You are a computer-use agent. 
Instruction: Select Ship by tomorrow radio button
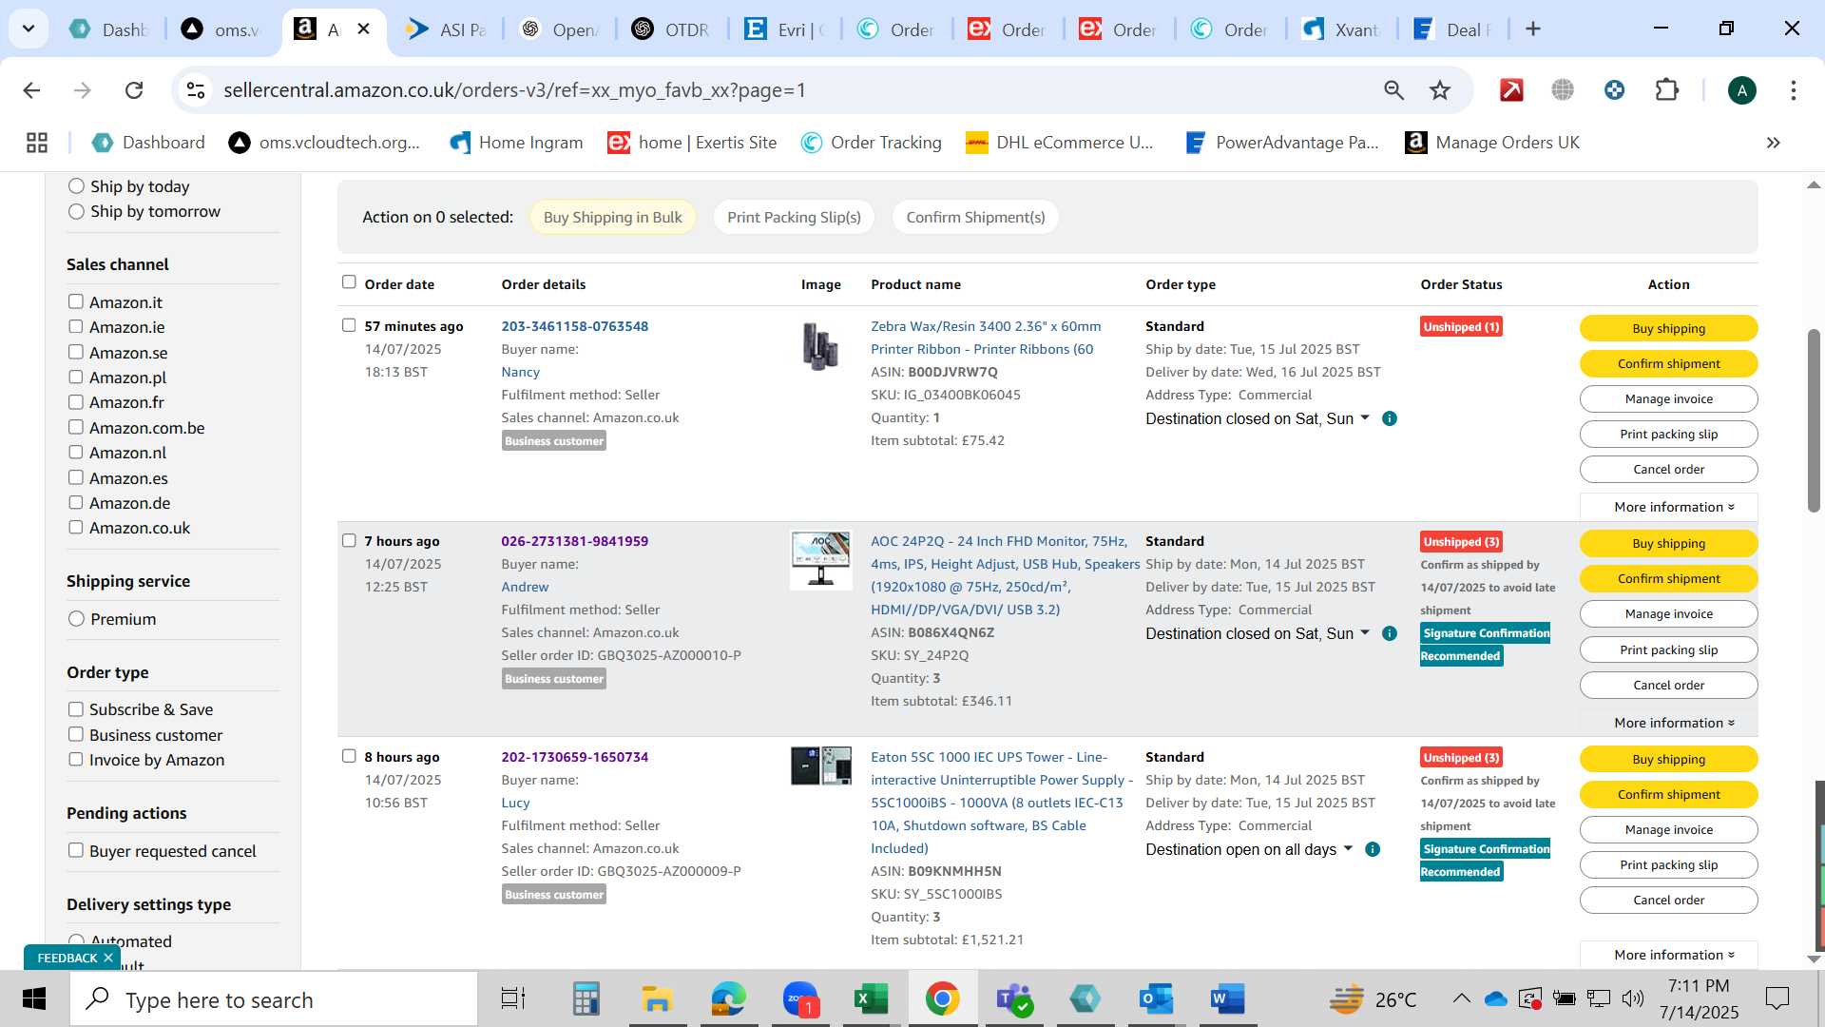tap(76, 211)
